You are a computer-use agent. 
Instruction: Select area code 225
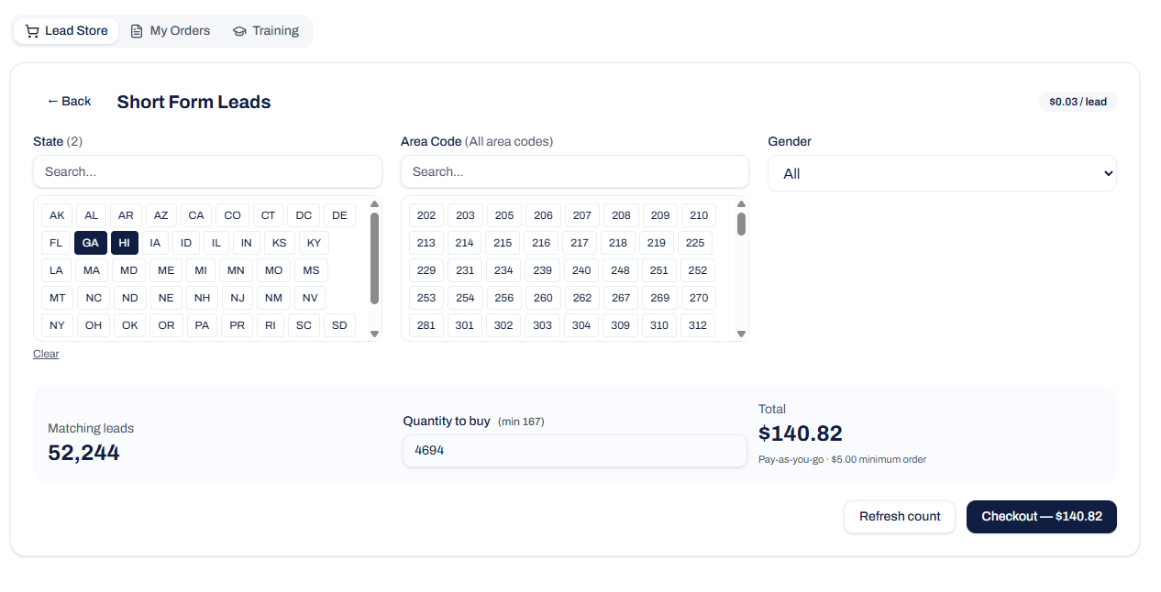(x=695, y=243)
